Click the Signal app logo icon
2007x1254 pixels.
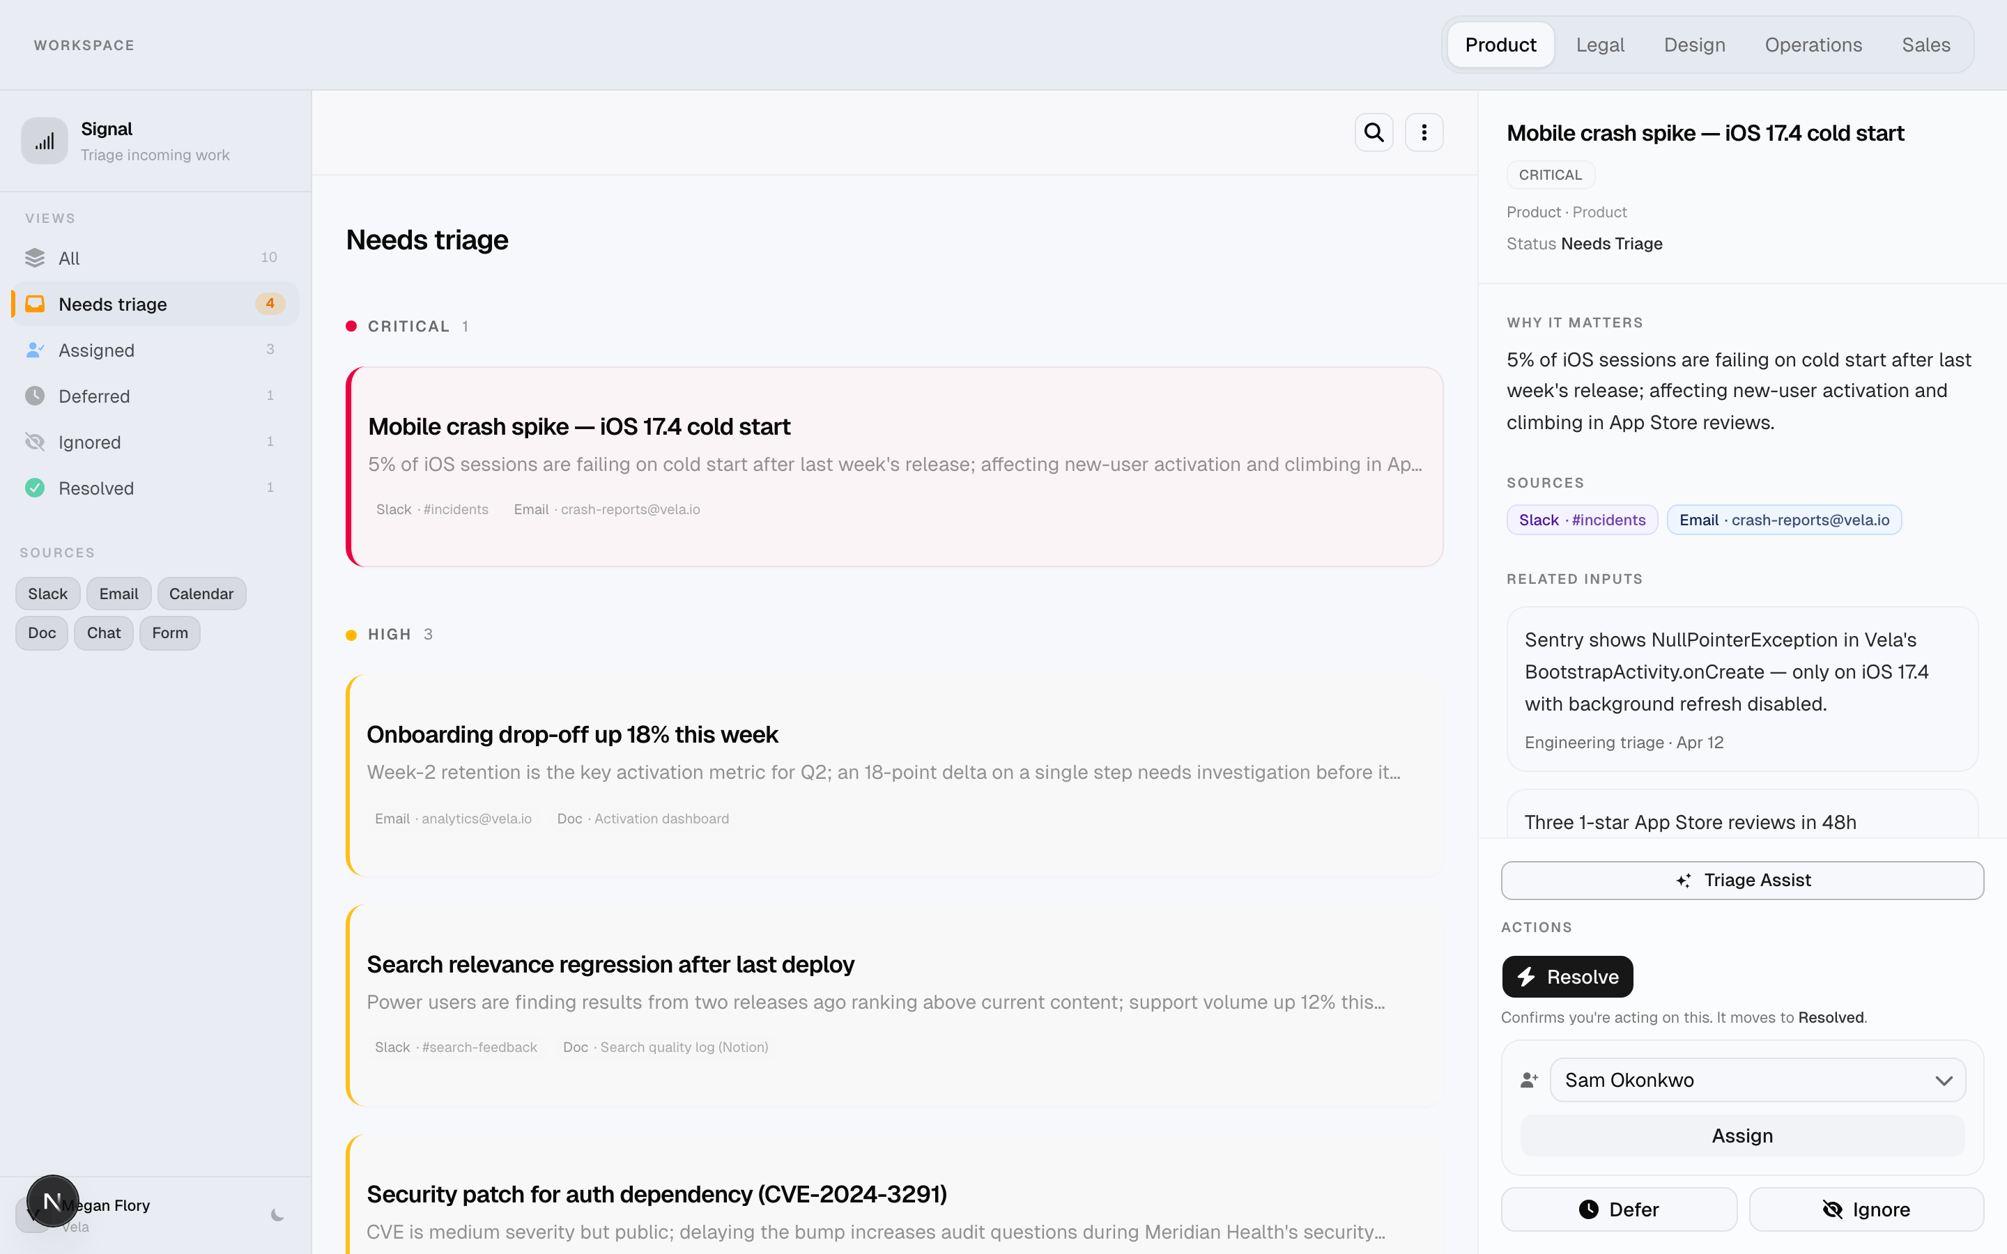click(x=45, y=141)
